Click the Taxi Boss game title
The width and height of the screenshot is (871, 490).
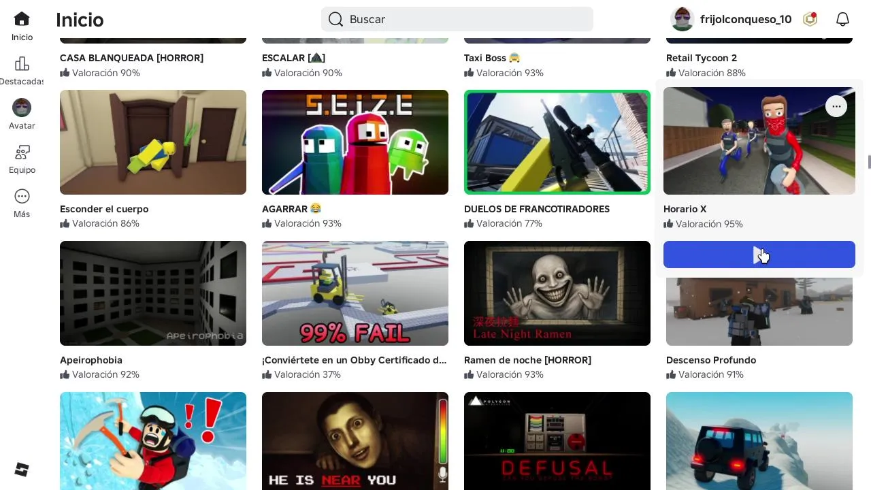tap(491, 58)
